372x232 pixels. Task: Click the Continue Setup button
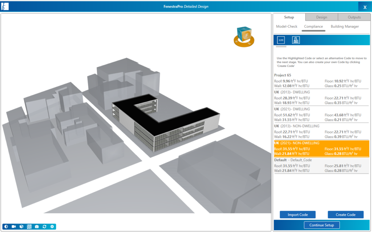click(322, 225)
